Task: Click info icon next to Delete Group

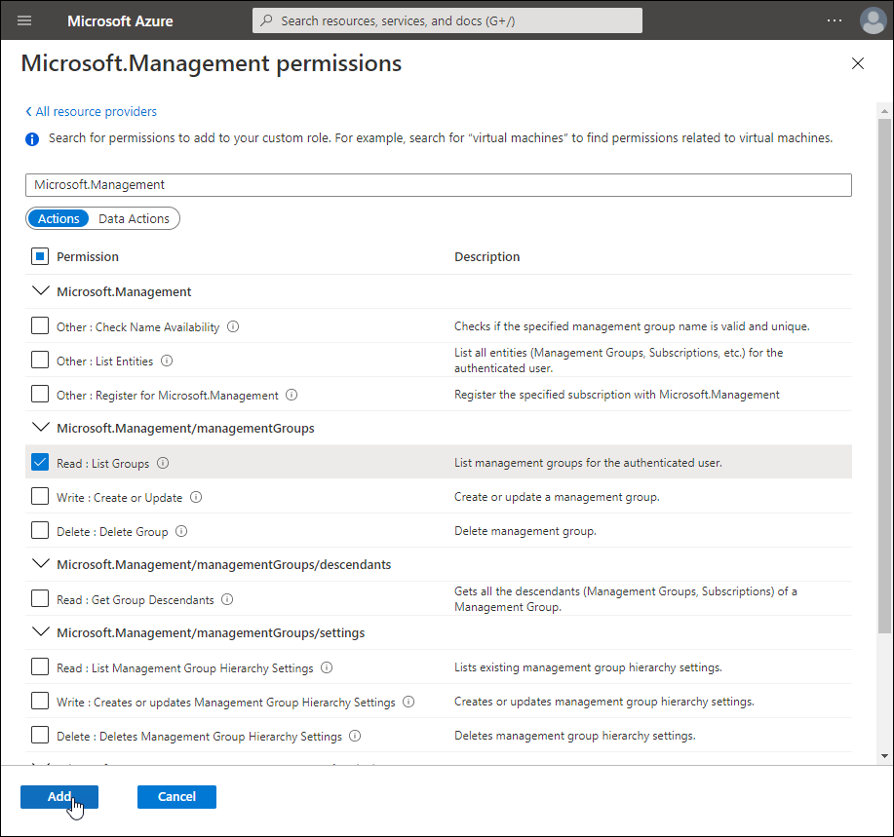Action: 181,532
